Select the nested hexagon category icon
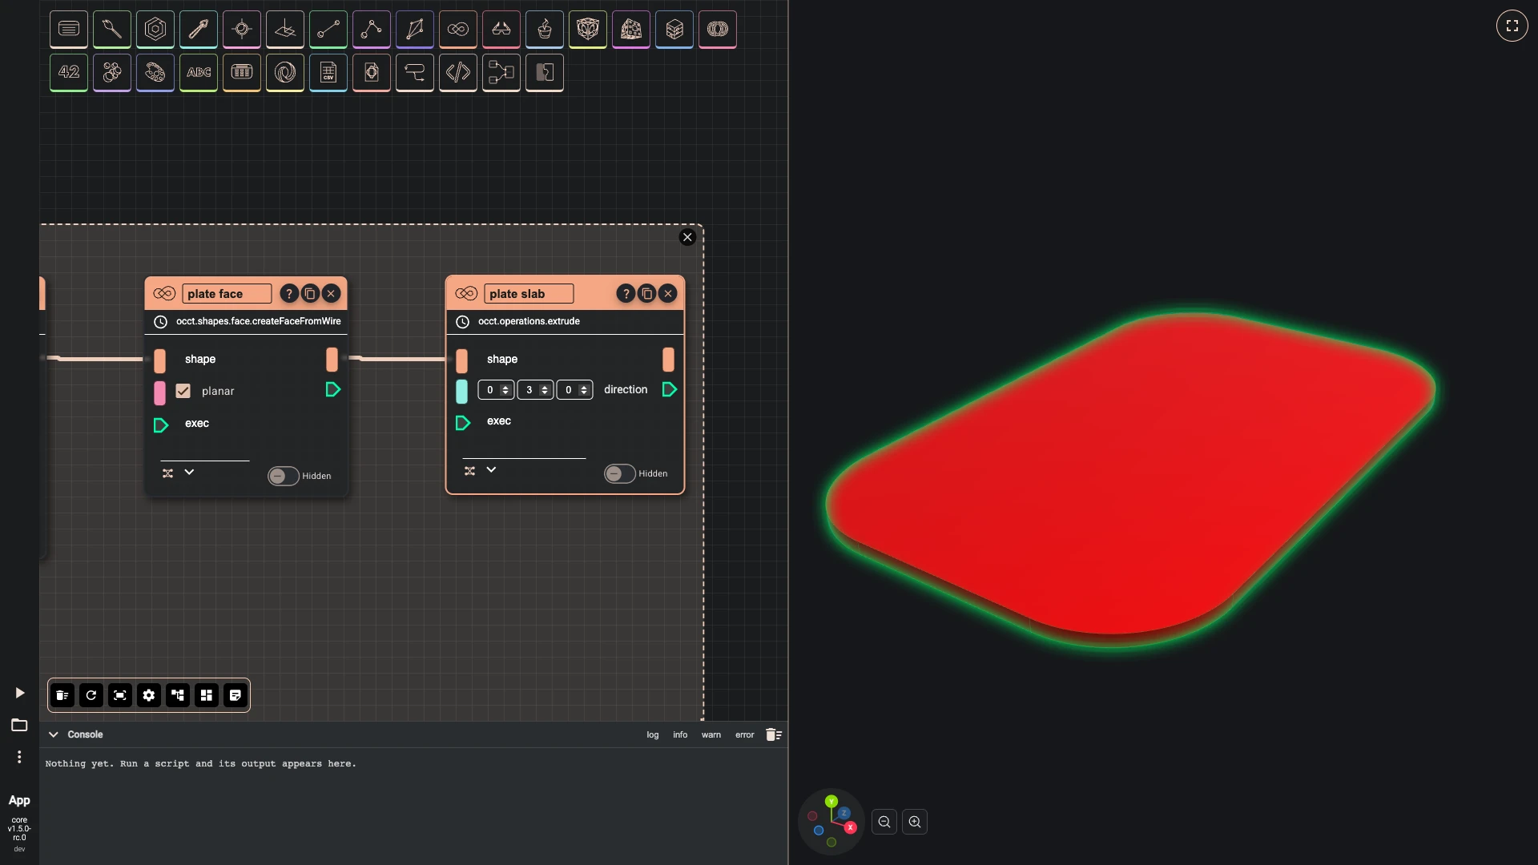The height and width of the screenshot is (865, 1538). tap(155, 29)
